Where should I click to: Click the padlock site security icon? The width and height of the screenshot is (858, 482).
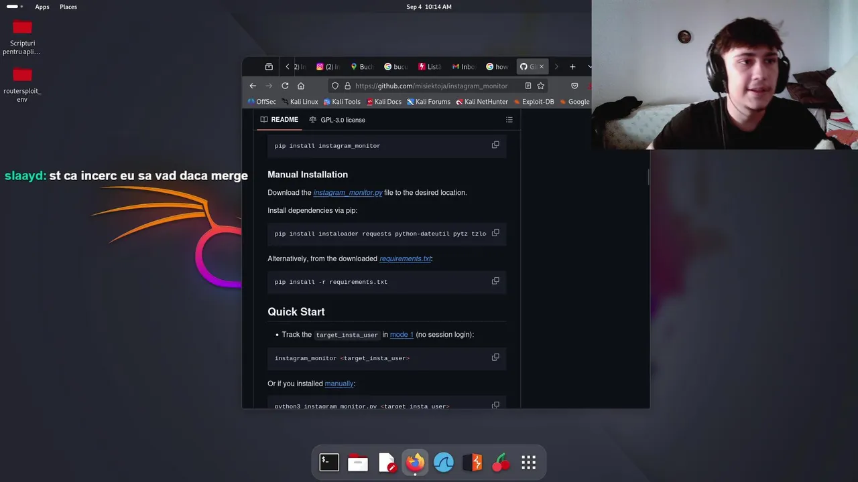[x=347, y=86]
